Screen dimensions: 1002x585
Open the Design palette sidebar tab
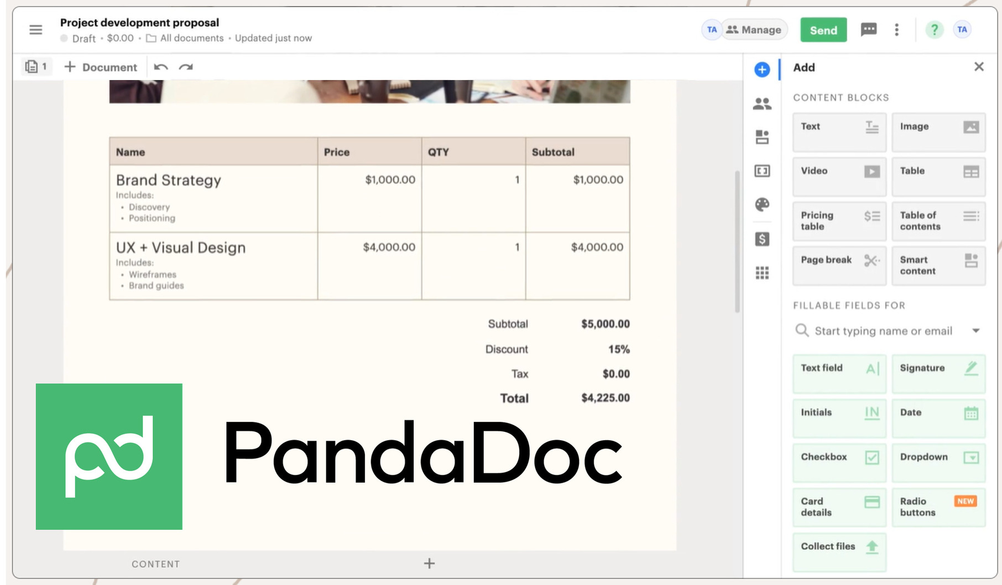tap(762, 205)
